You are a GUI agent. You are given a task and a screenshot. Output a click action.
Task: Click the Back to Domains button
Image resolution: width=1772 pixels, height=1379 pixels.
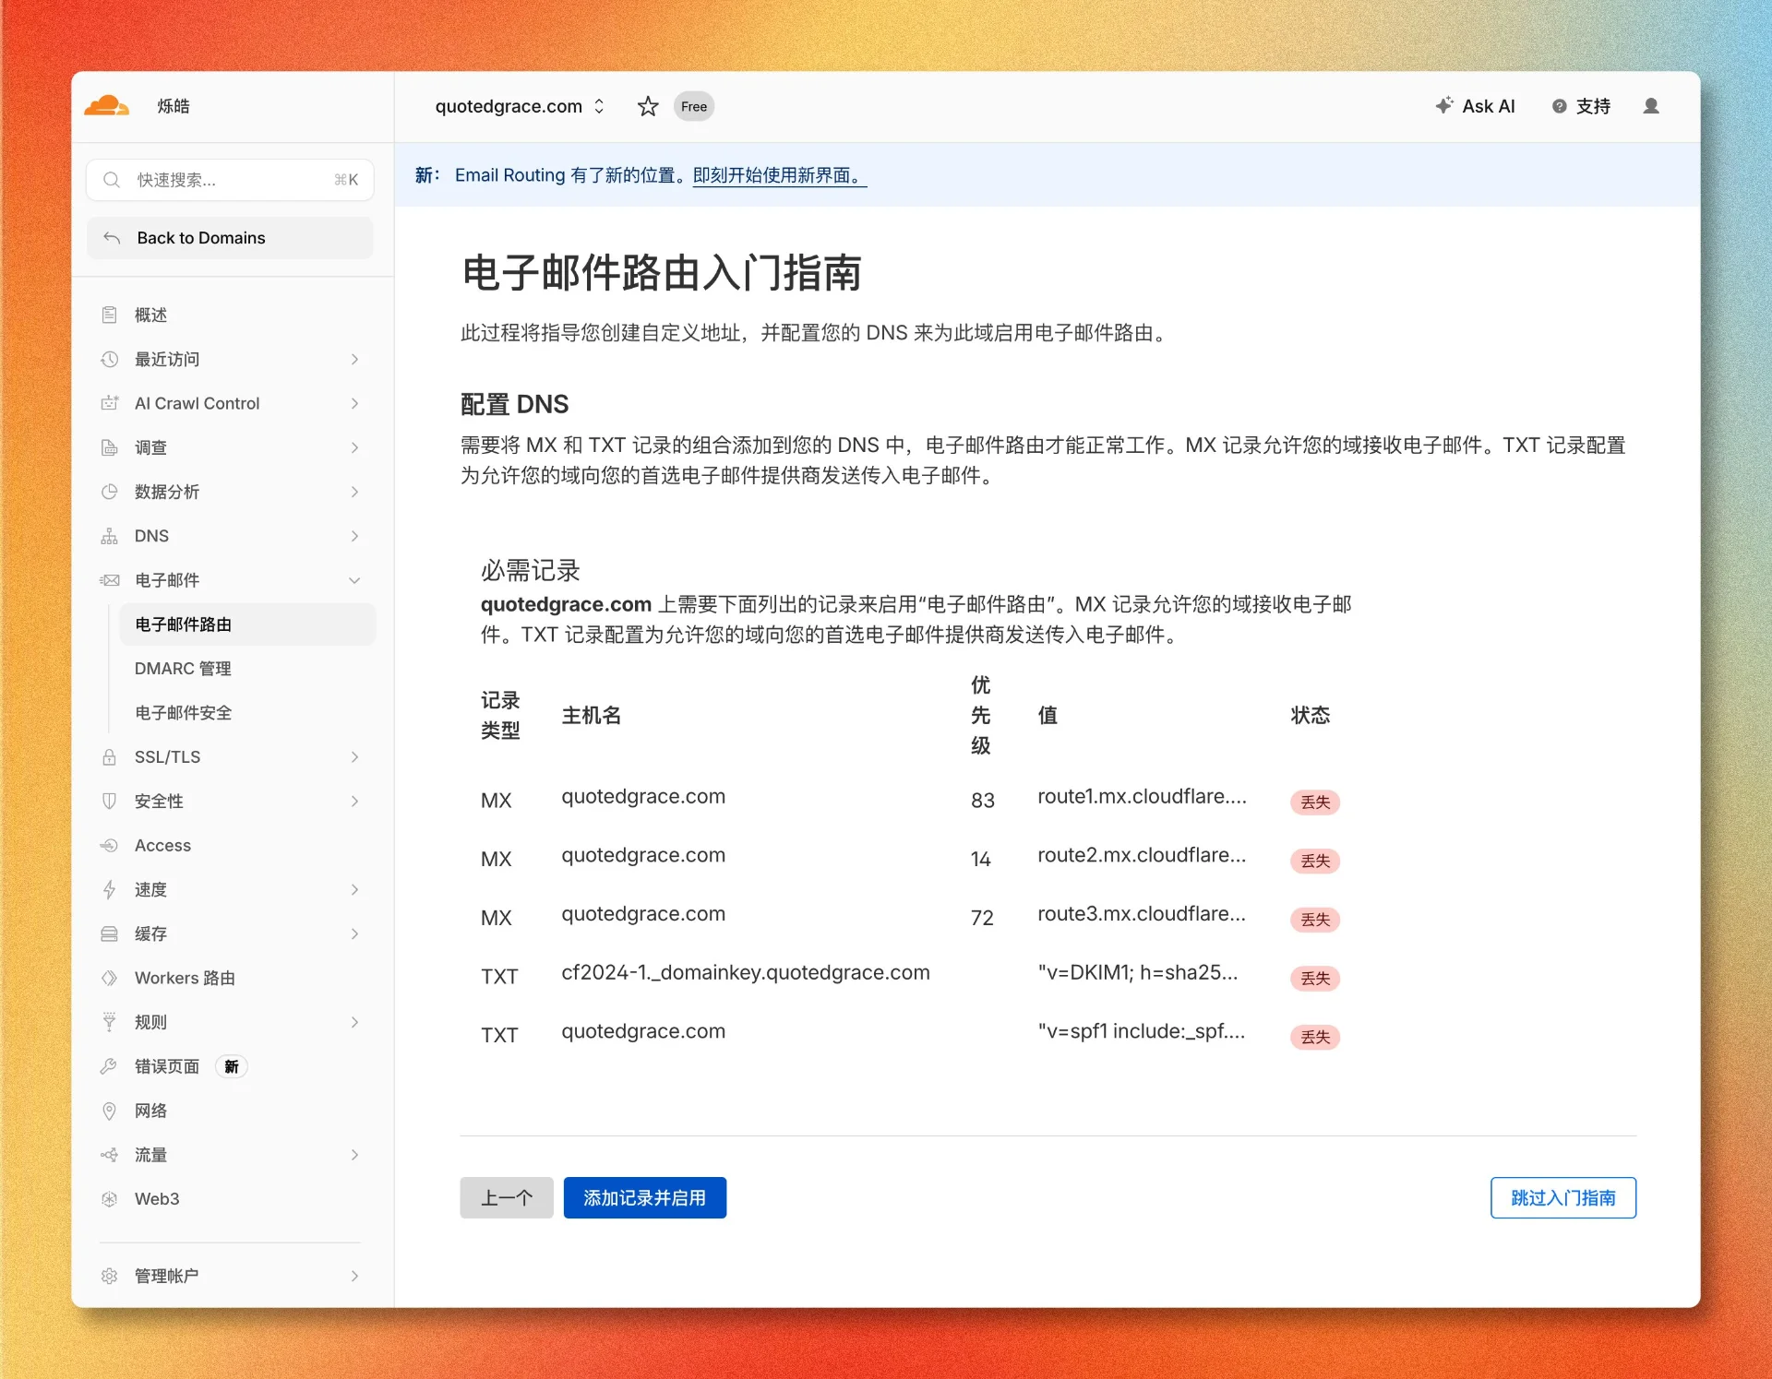point(230,238)
